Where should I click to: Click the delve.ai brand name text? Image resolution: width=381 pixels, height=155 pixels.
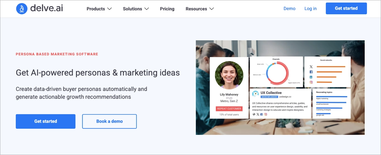point(47,9)
